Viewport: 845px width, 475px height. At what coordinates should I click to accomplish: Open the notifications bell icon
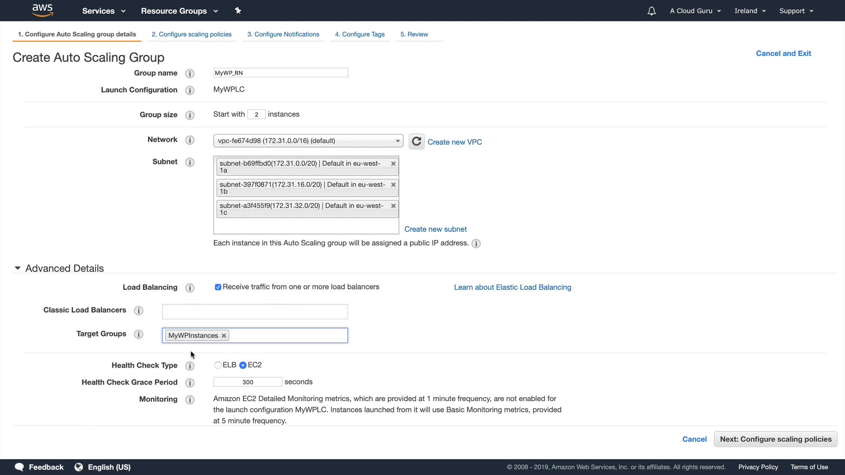(651, 11)
